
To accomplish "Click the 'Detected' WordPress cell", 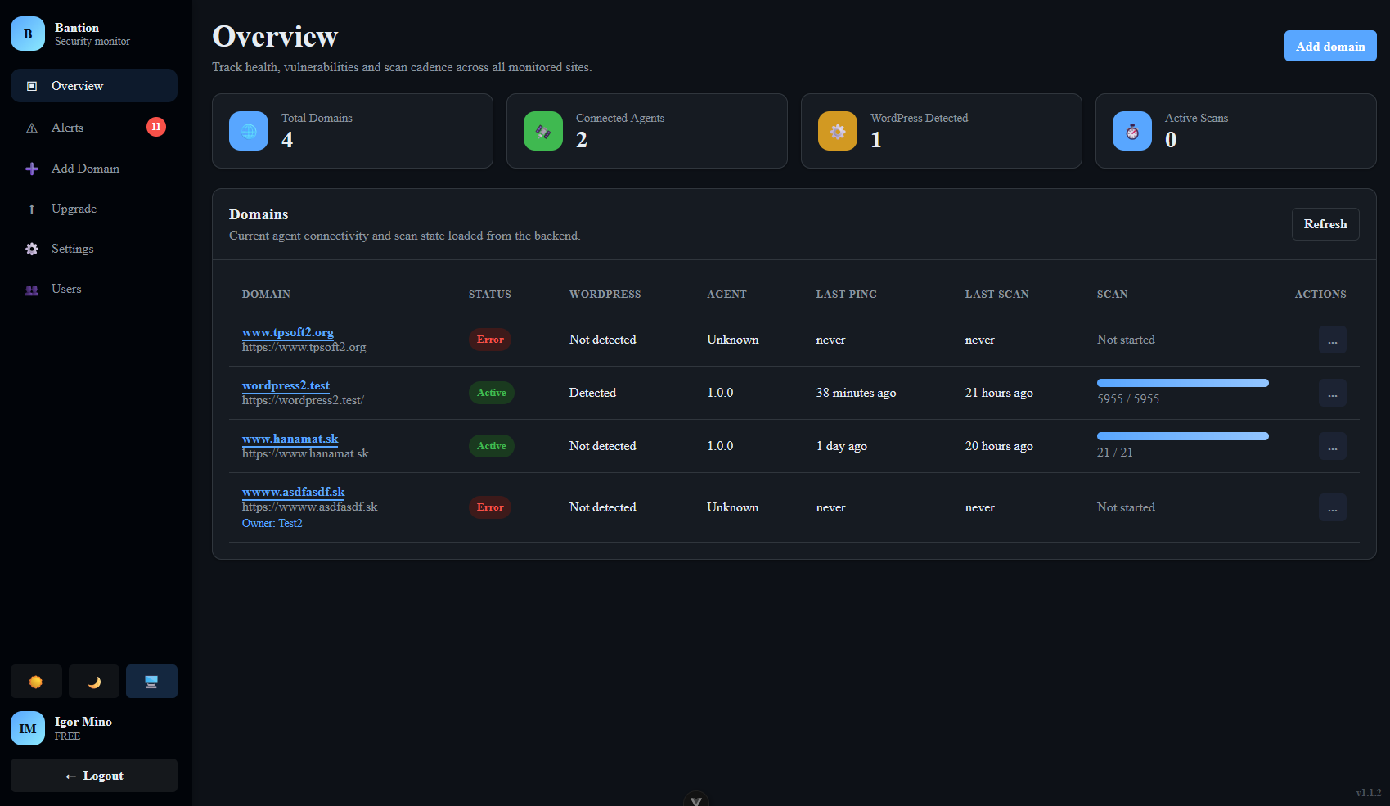I will [592, 393].
